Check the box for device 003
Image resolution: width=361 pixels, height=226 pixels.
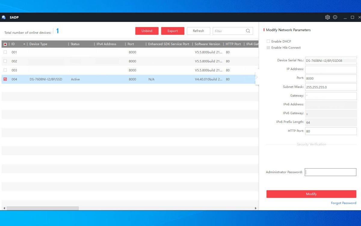pos(5,70)
